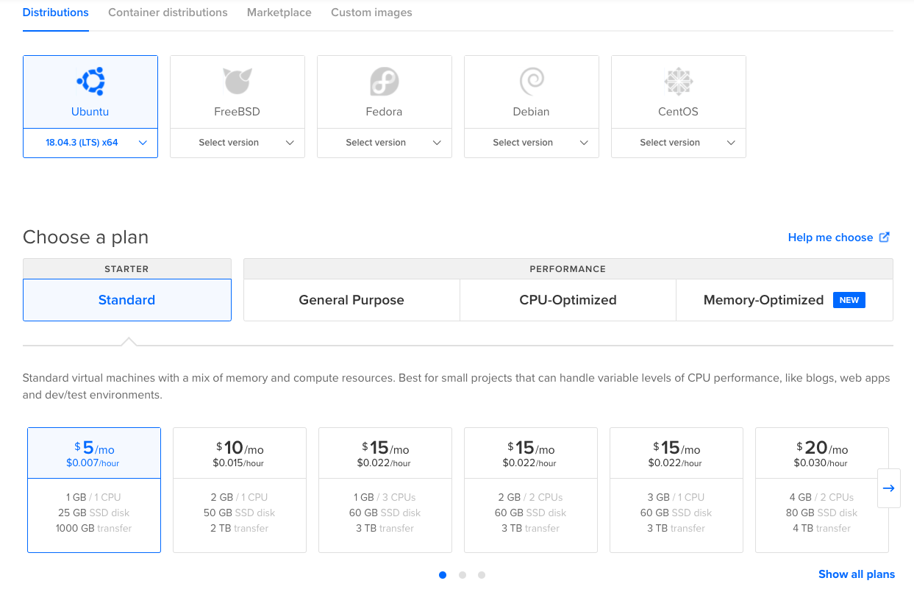Click the 1000 GB transfer text

point(94,528)
